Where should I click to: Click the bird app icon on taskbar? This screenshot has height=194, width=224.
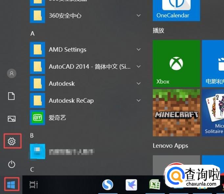pos(131,185)
